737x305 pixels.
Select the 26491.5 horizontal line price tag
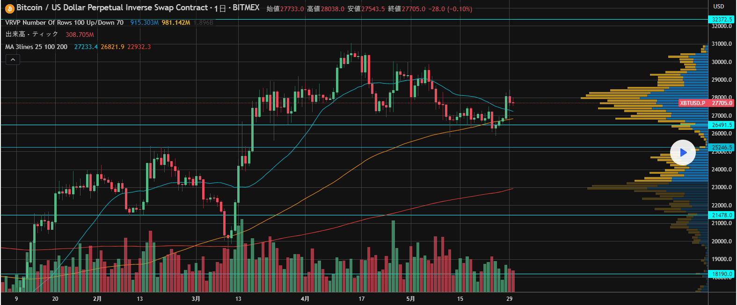pos(722,125)
